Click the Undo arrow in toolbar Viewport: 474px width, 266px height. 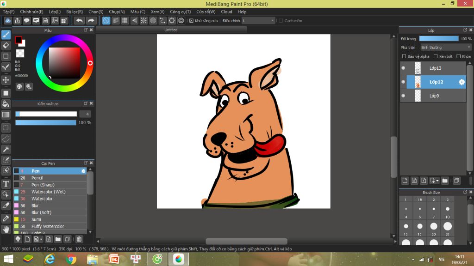tap(80, 20)
